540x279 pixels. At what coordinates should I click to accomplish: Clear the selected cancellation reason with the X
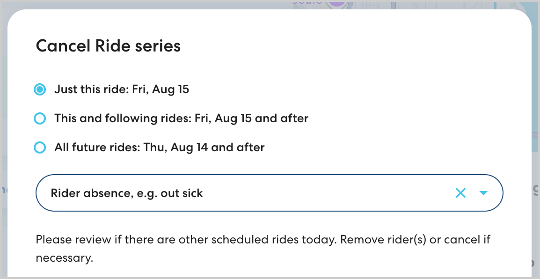[x=460, y=193]
